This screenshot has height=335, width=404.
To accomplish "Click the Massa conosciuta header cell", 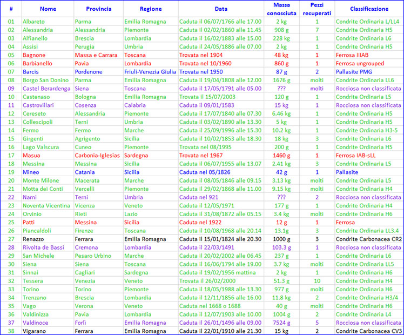I will pos(281,9).
